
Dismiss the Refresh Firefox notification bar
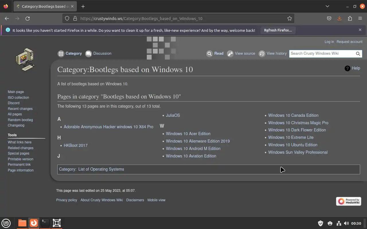click(x=360, y=30)
